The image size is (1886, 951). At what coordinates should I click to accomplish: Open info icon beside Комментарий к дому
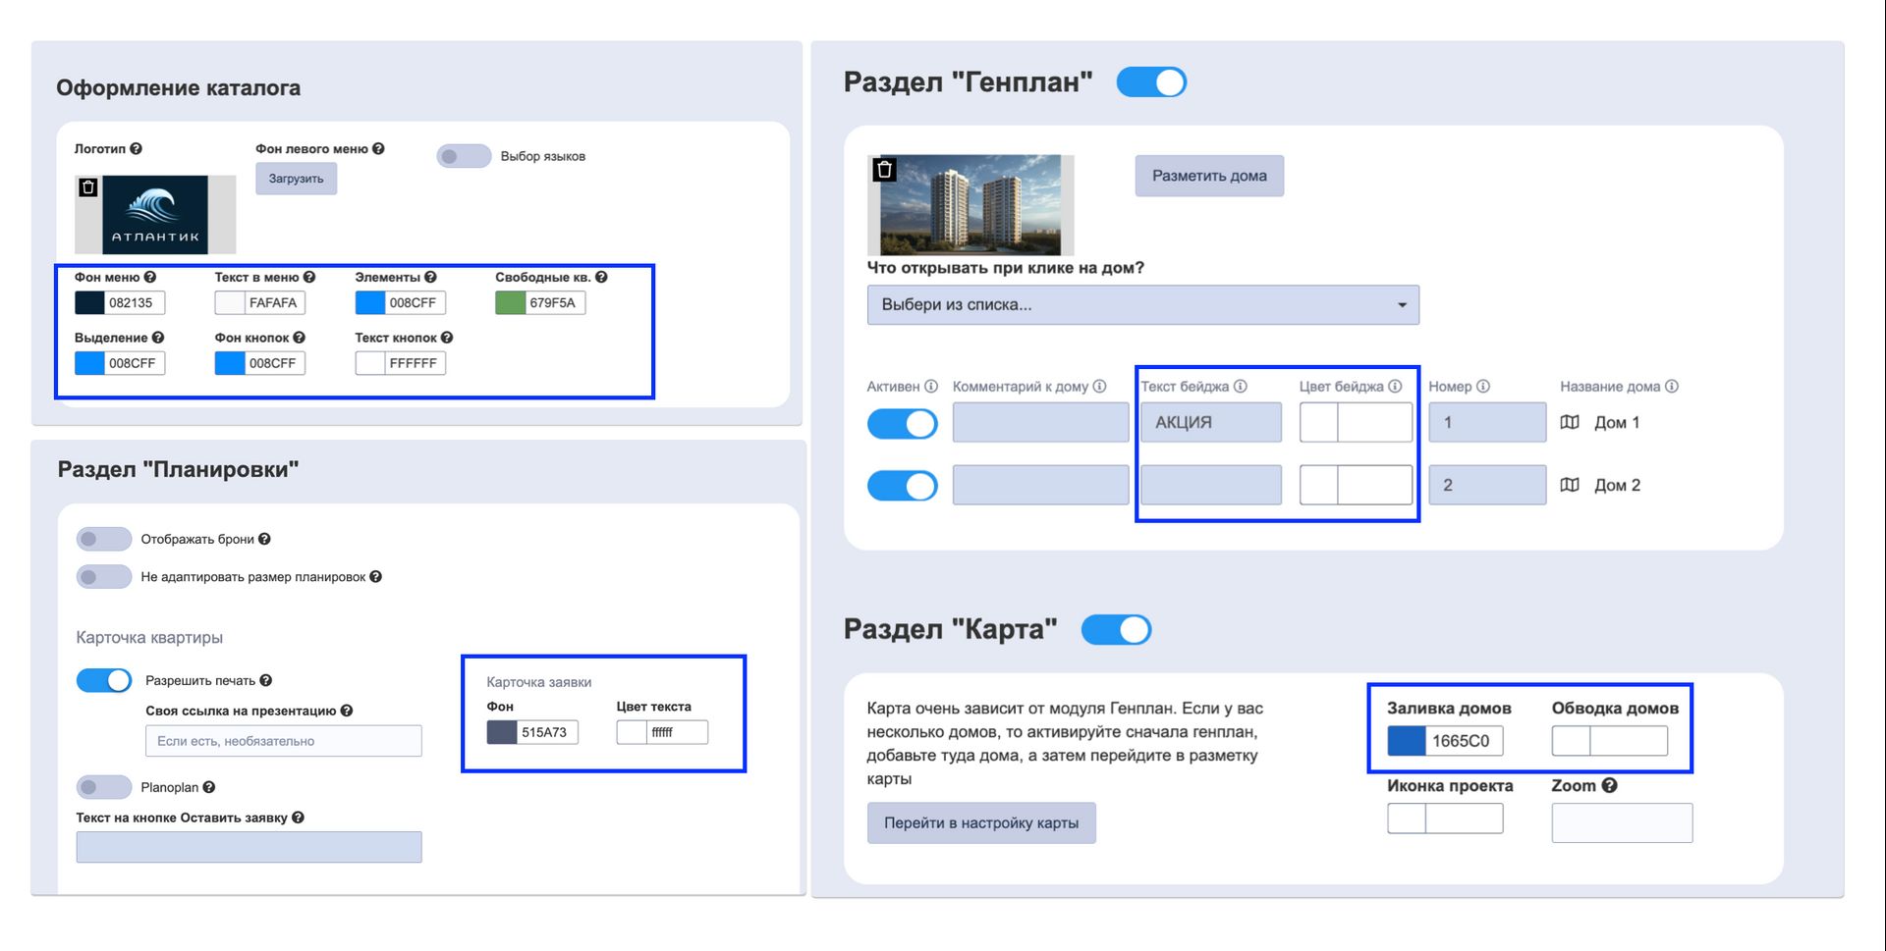point(1100,387)
